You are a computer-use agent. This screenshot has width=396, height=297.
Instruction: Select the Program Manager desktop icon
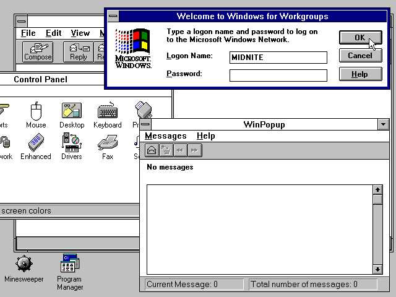coord(70,272)
